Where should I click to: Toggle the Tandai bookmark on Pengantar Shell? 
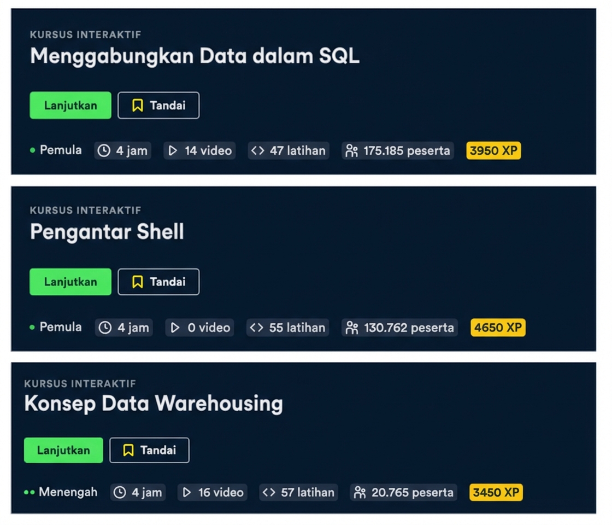[158, 282]
